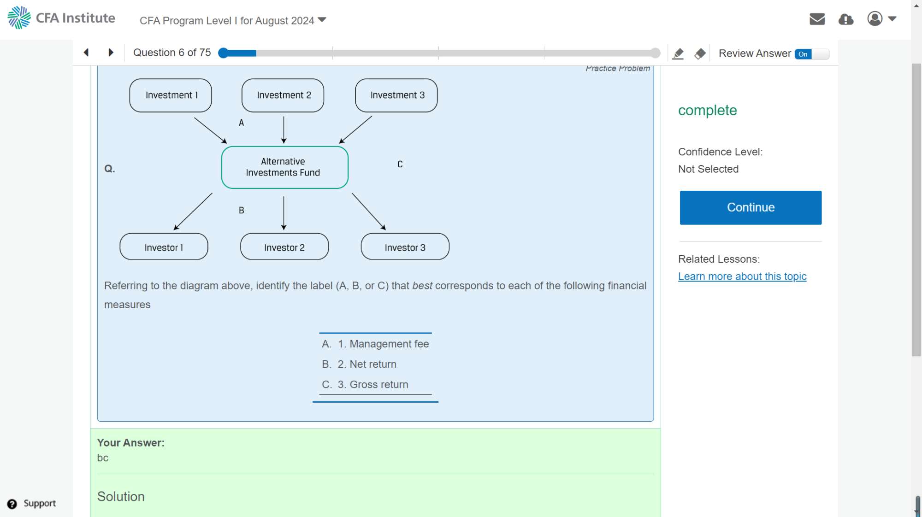Select the highlighter pen tool
The width and height of the screenshot is (922, 517).
pos(678,54)
